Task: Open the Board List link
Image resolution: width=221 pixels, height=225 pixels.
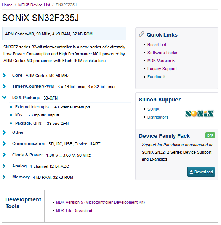Action: click(x=157, y=45)
